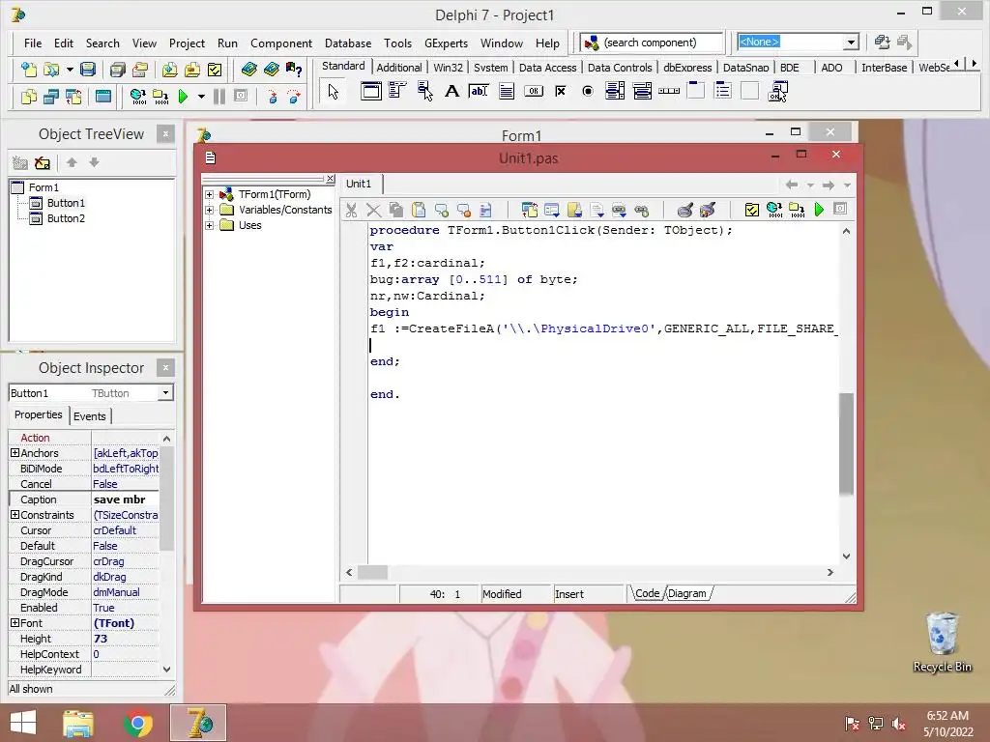This screenshot has width=990, height=742.
Task: Click the View Unit icon
Action: point(28,97)
